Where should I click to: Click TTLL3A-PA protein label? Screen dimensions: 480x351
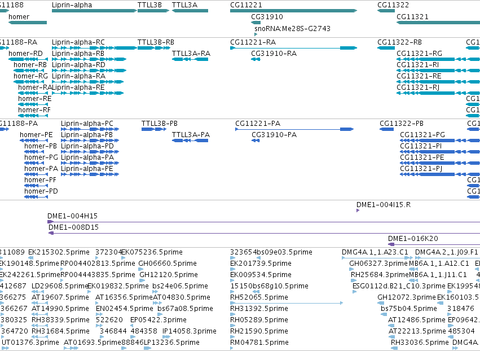tap(191, 135)
